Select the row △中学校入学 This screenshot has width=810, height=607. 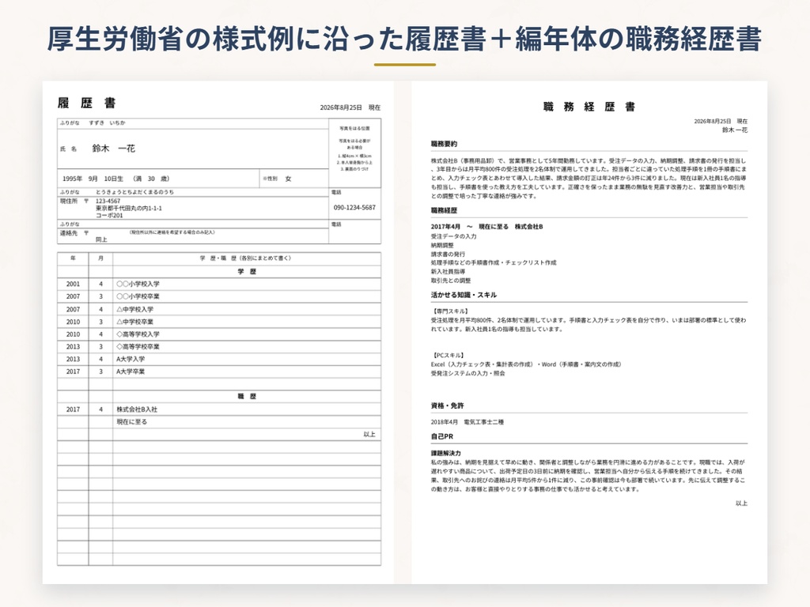219,309
